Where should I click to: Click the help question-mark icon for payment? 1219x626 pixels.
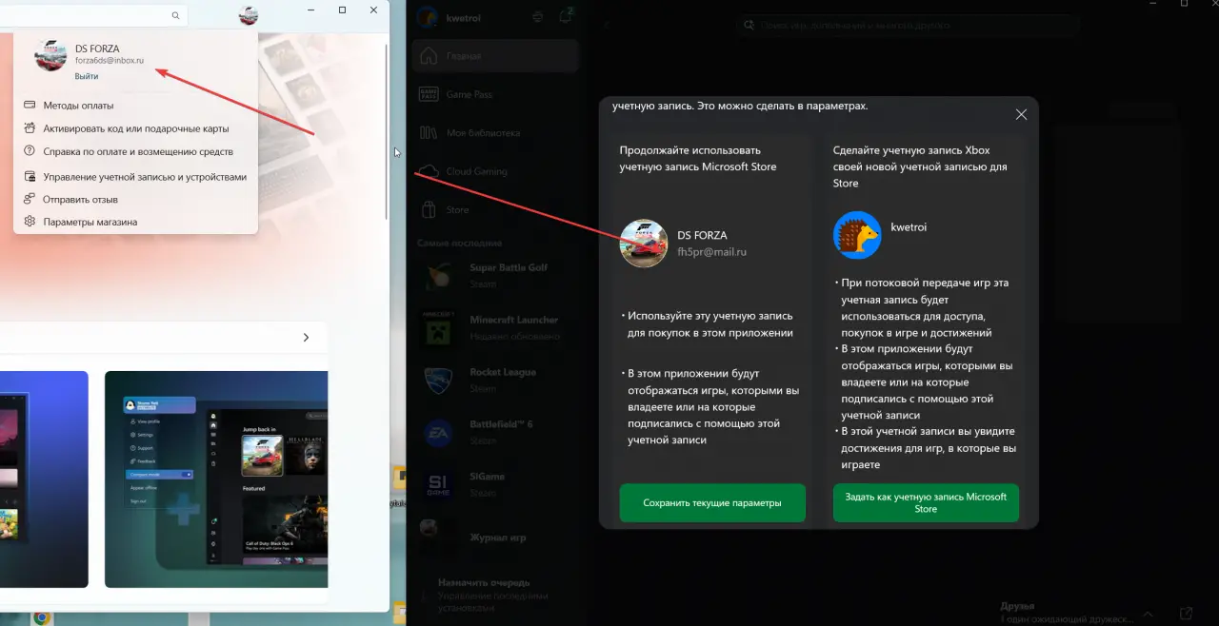30,151
